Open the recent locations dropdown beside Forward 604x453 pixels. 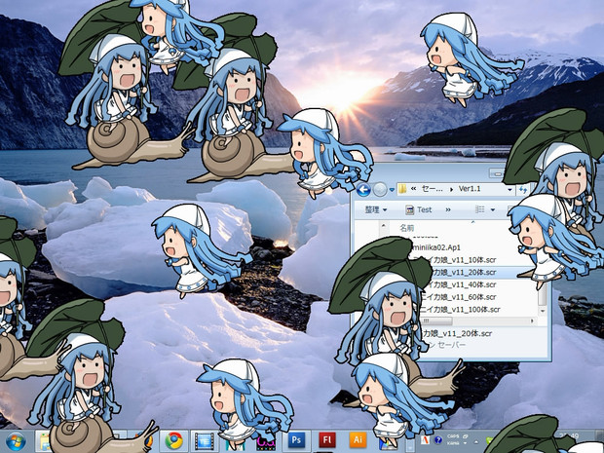pyautogui.click(x=393, y=190)
